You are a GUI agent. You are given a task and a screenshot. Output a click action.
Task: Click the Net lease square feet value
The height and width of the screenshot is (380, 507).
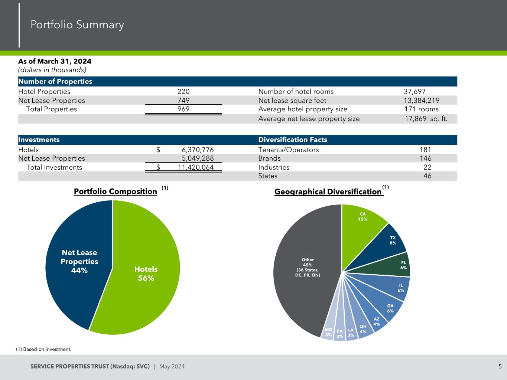422,101
